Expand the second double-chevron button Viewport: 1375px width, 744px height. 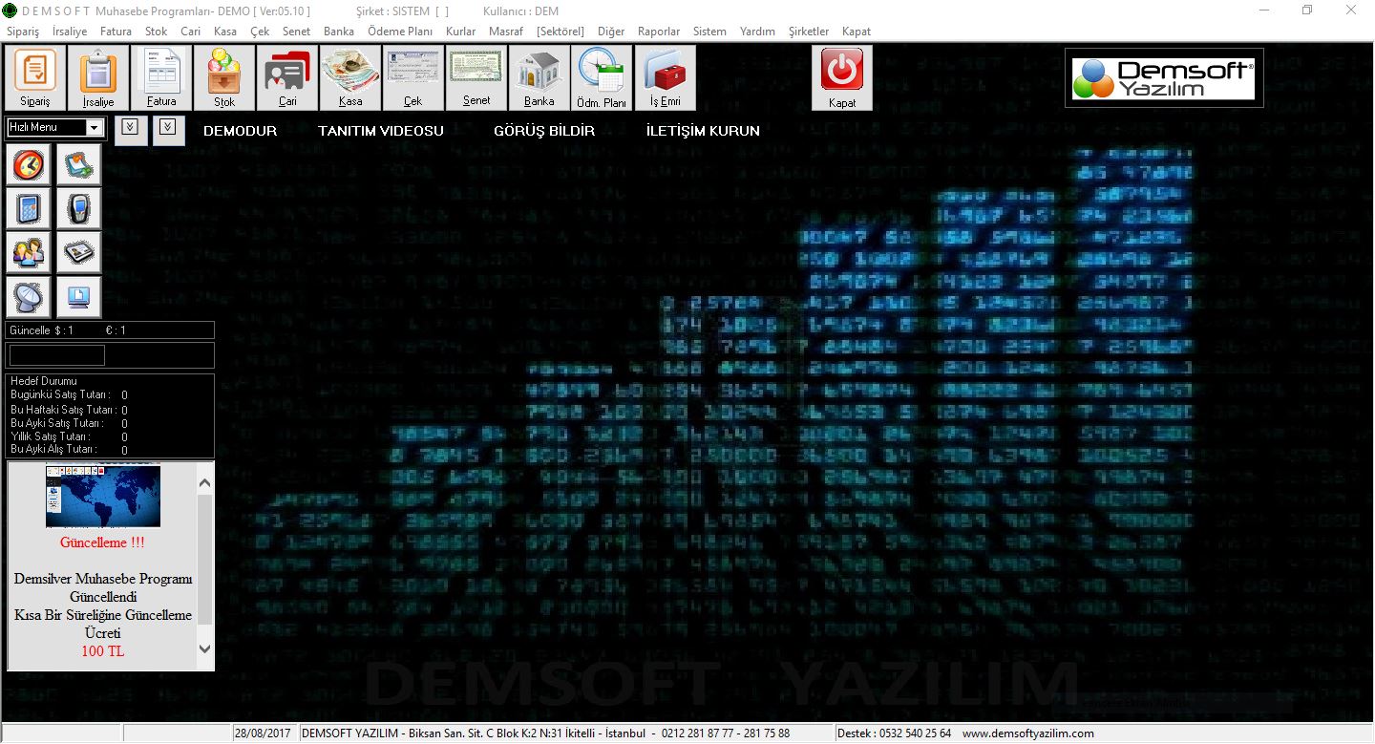169,128
